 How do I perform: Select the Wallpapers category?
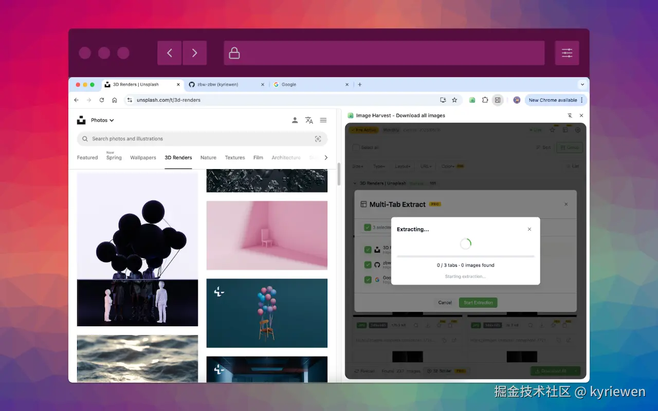(x=143, y=158)
